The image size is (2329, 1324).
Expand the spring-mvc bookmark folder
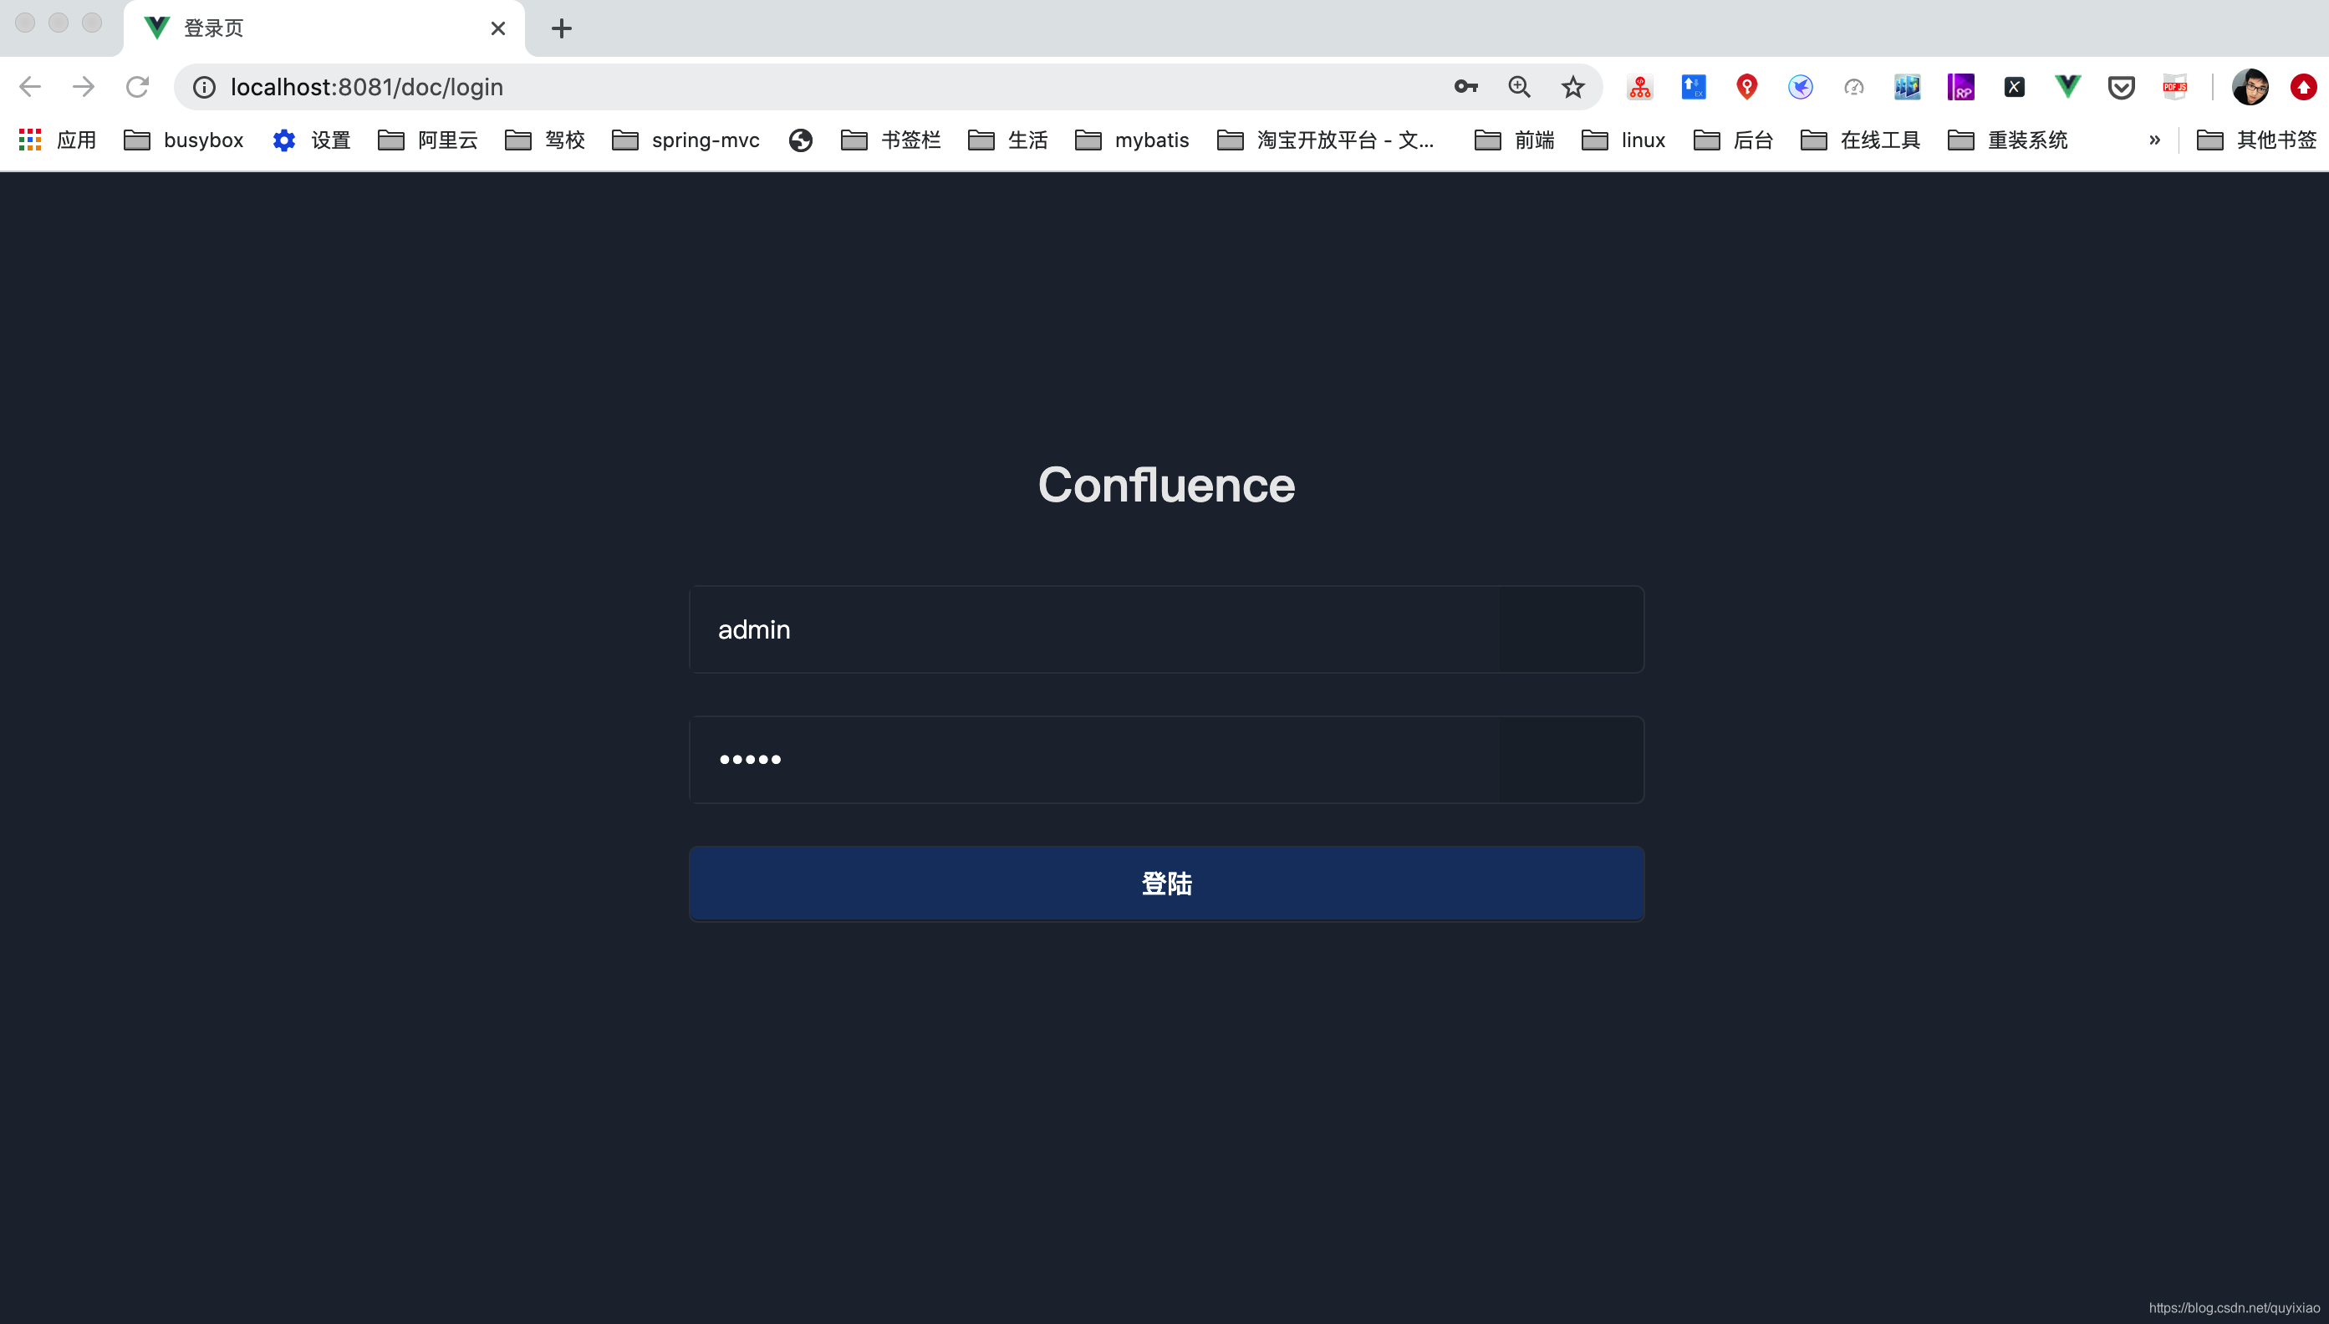coord(685,140)
